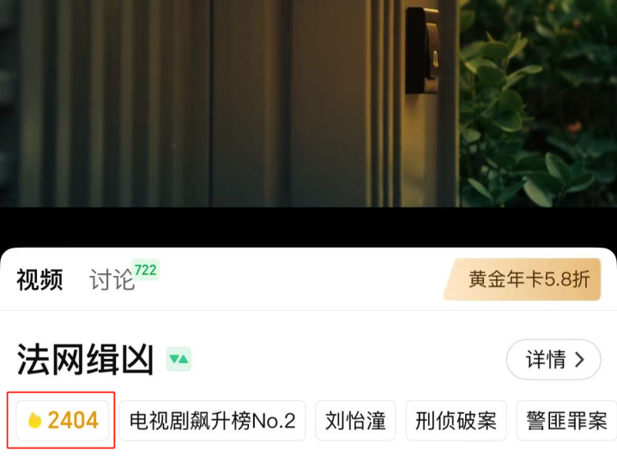The height and width of the screenshot is (467, 617).
Task: Select the 刑侦破案 genre tag
Action: click(x=456, y=421)
